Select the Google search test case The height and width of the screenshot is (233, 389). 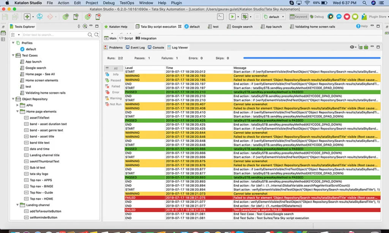pos(37,68)
